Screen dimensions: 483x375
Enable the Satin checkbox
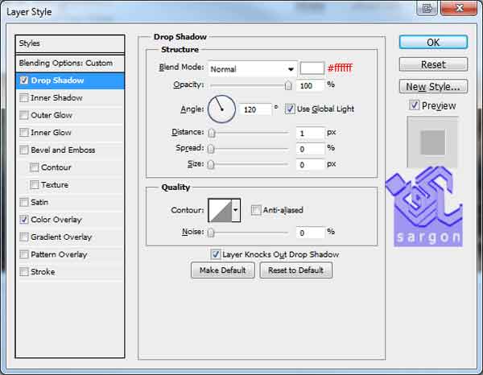[x=23, y=202]
